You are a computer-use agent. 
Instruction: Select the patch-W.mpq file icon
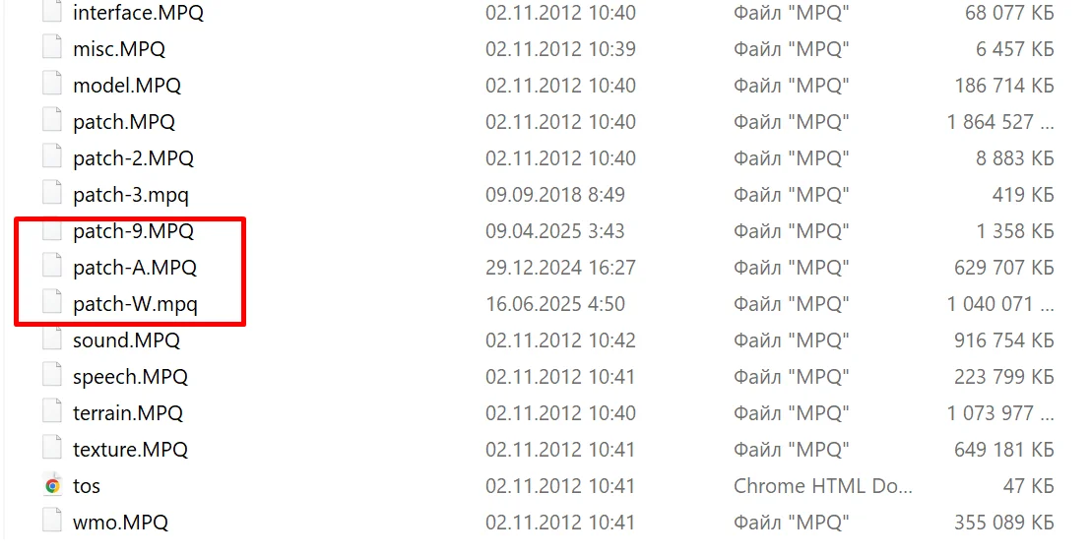point(52,303)
